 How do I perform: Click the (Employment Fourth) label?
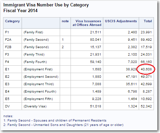coord(40,92)
